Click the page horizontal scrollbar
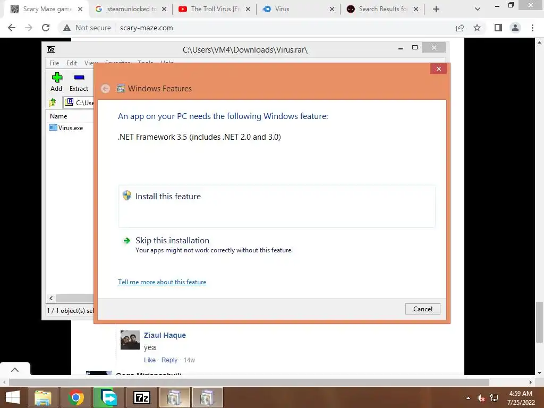 249,382
